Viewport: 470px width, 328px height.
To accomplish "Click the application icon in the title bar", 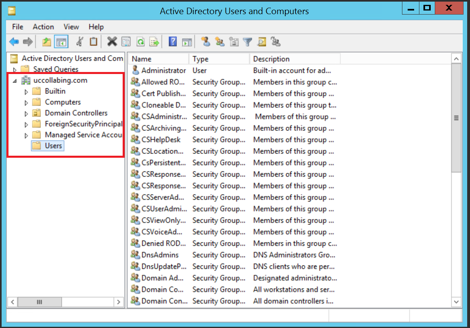I will point(12,11).
